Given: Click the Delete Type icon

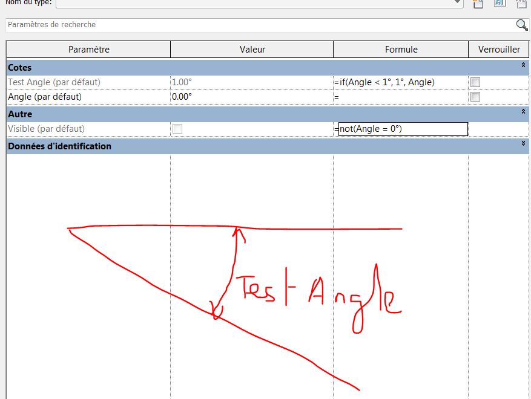Looking at the screenshot, I should pyautogui.click(x=521, y=3).
